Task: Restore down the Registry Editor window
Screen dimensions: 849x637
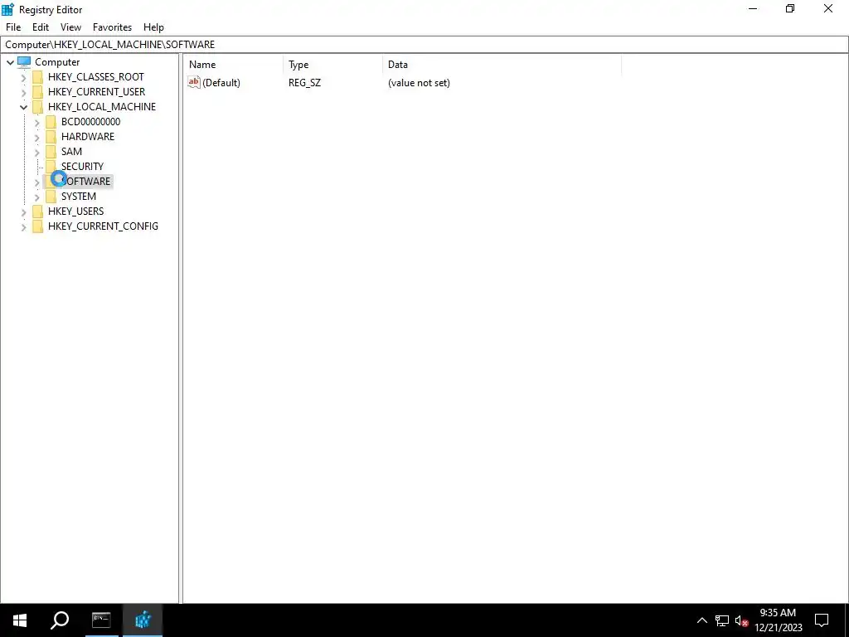Action: pos(790,8)
